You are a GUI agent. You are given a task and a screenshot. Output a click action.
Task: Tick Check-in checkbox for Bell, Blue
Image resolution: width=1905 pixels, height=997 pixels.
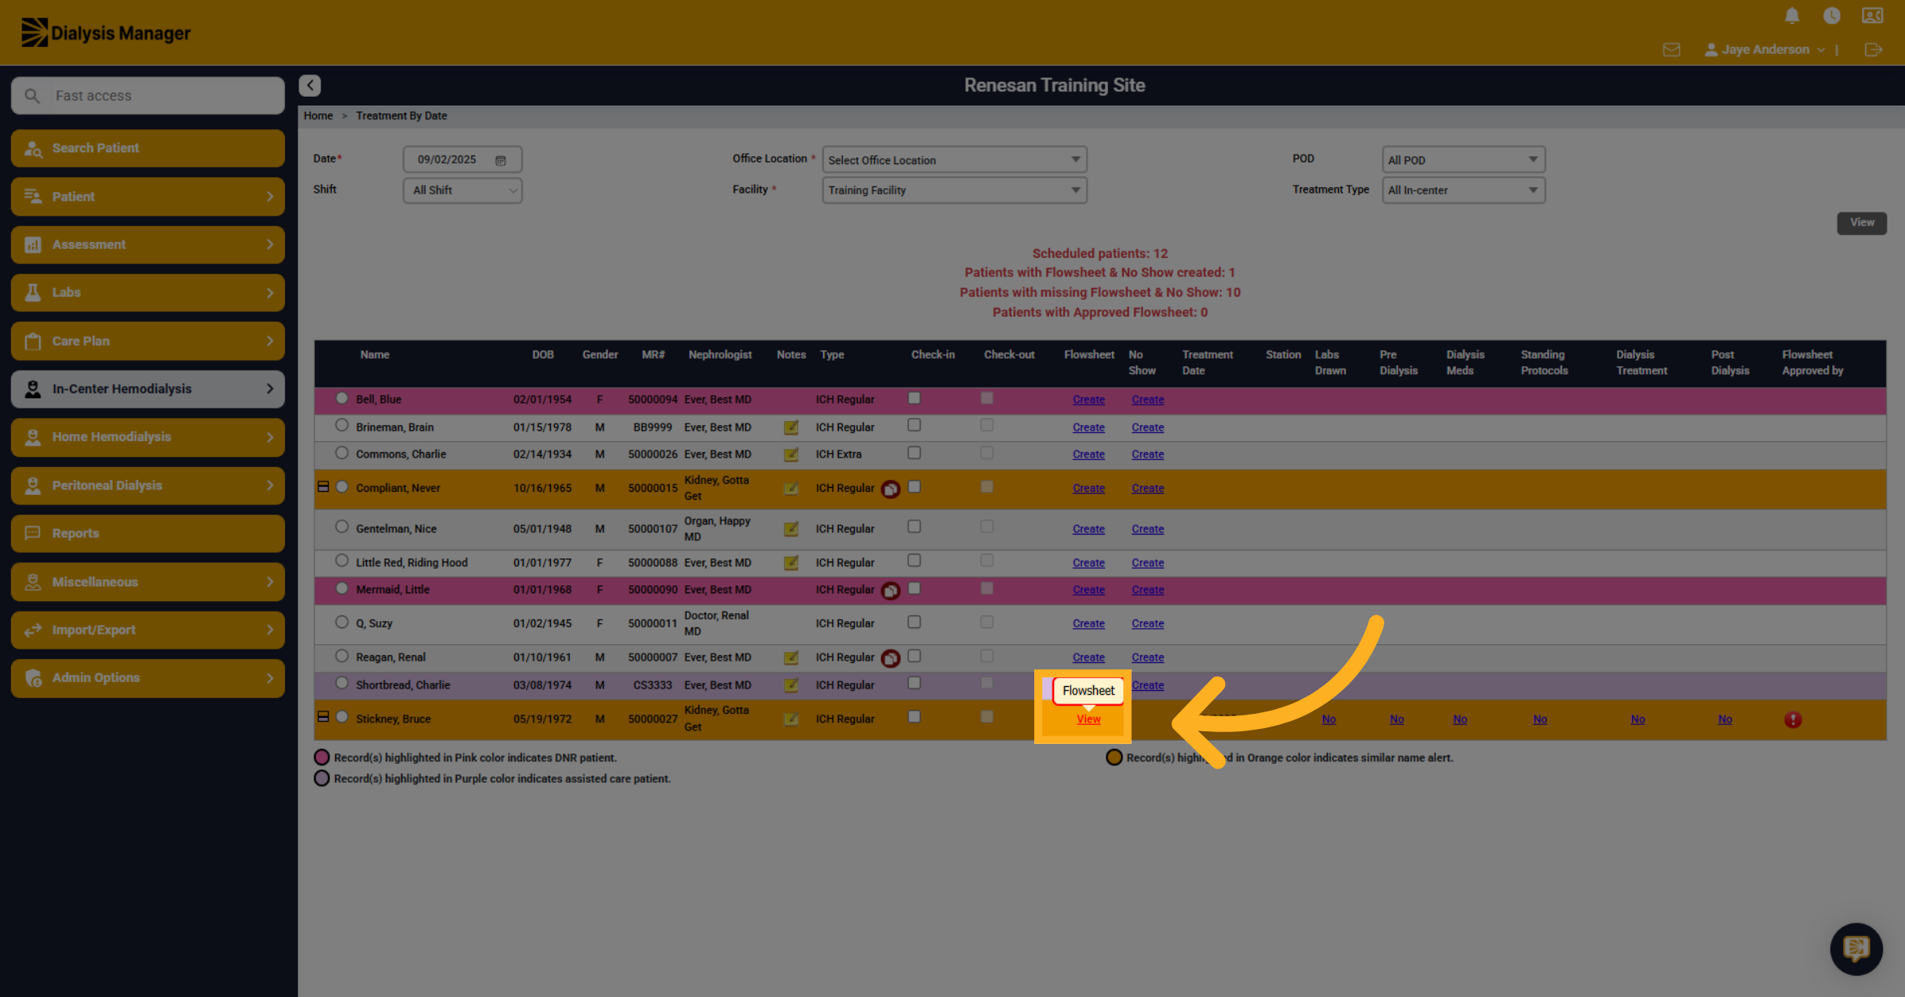914,398
